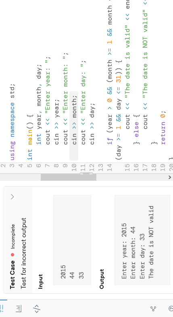Click the "Incomplete" status label
The width and height of the screenshot is (173, 317).
pos(13,236)
